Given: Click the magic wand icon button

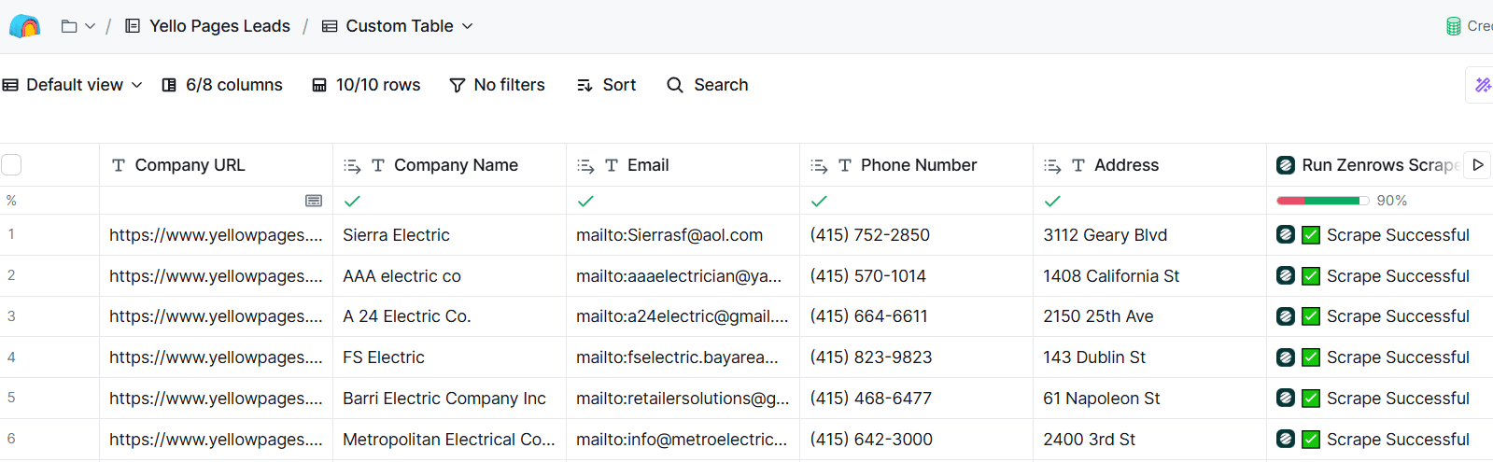Looking at the screenshot, I should click(1482, 85).
